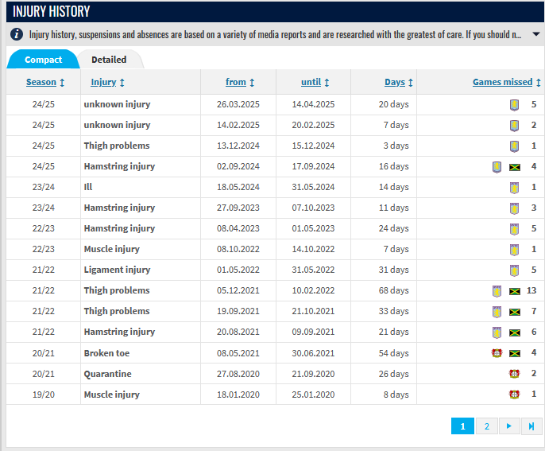Image resolution: width=545 pixels, height=451 pixels.
Task: Click current page 1 button
Action: click(462, 426)
